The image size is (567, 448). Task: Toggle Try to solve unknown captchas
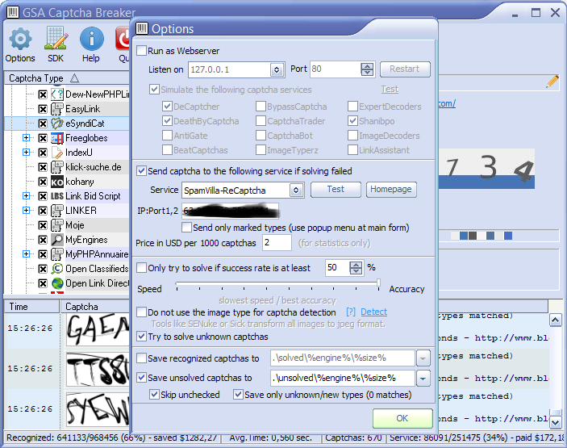[x=142, y=337]
